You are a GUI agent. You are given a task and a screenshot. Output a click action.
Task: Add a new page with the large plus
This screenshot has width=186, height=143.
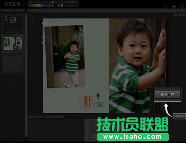point(13,83)
